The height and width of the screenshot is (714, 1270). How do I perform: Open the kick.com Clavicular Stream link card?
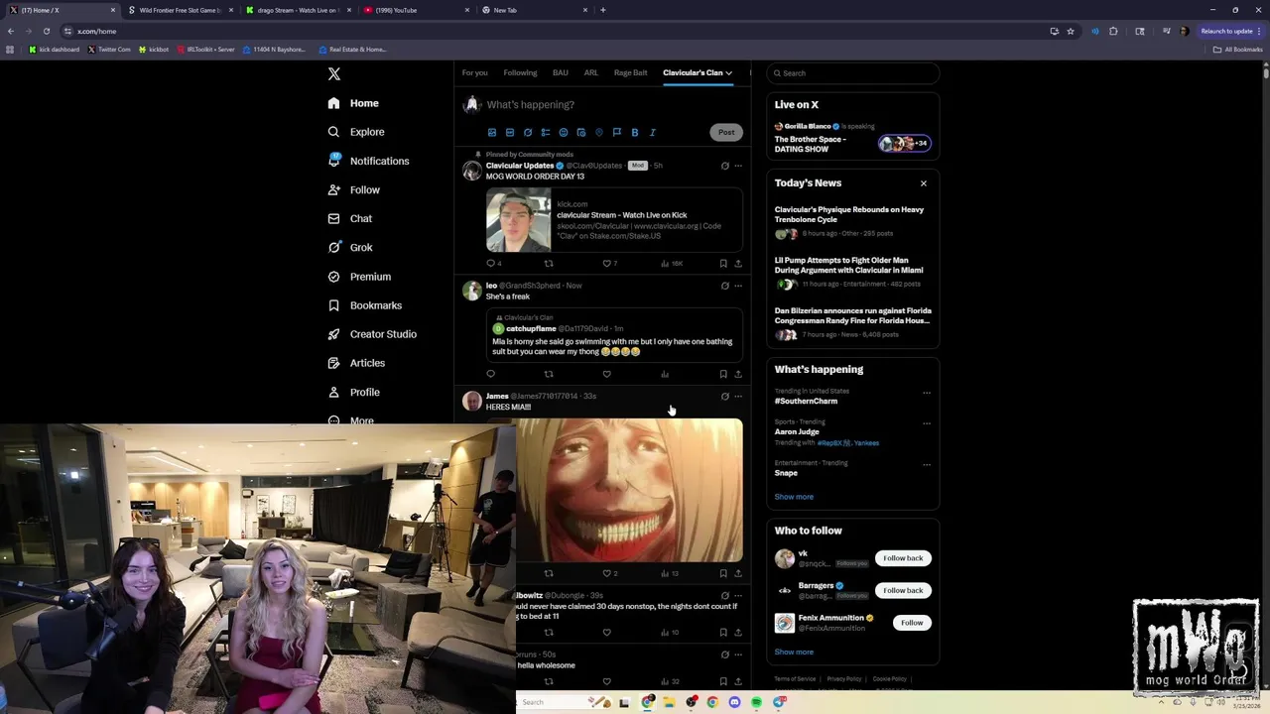pos(614,220)
